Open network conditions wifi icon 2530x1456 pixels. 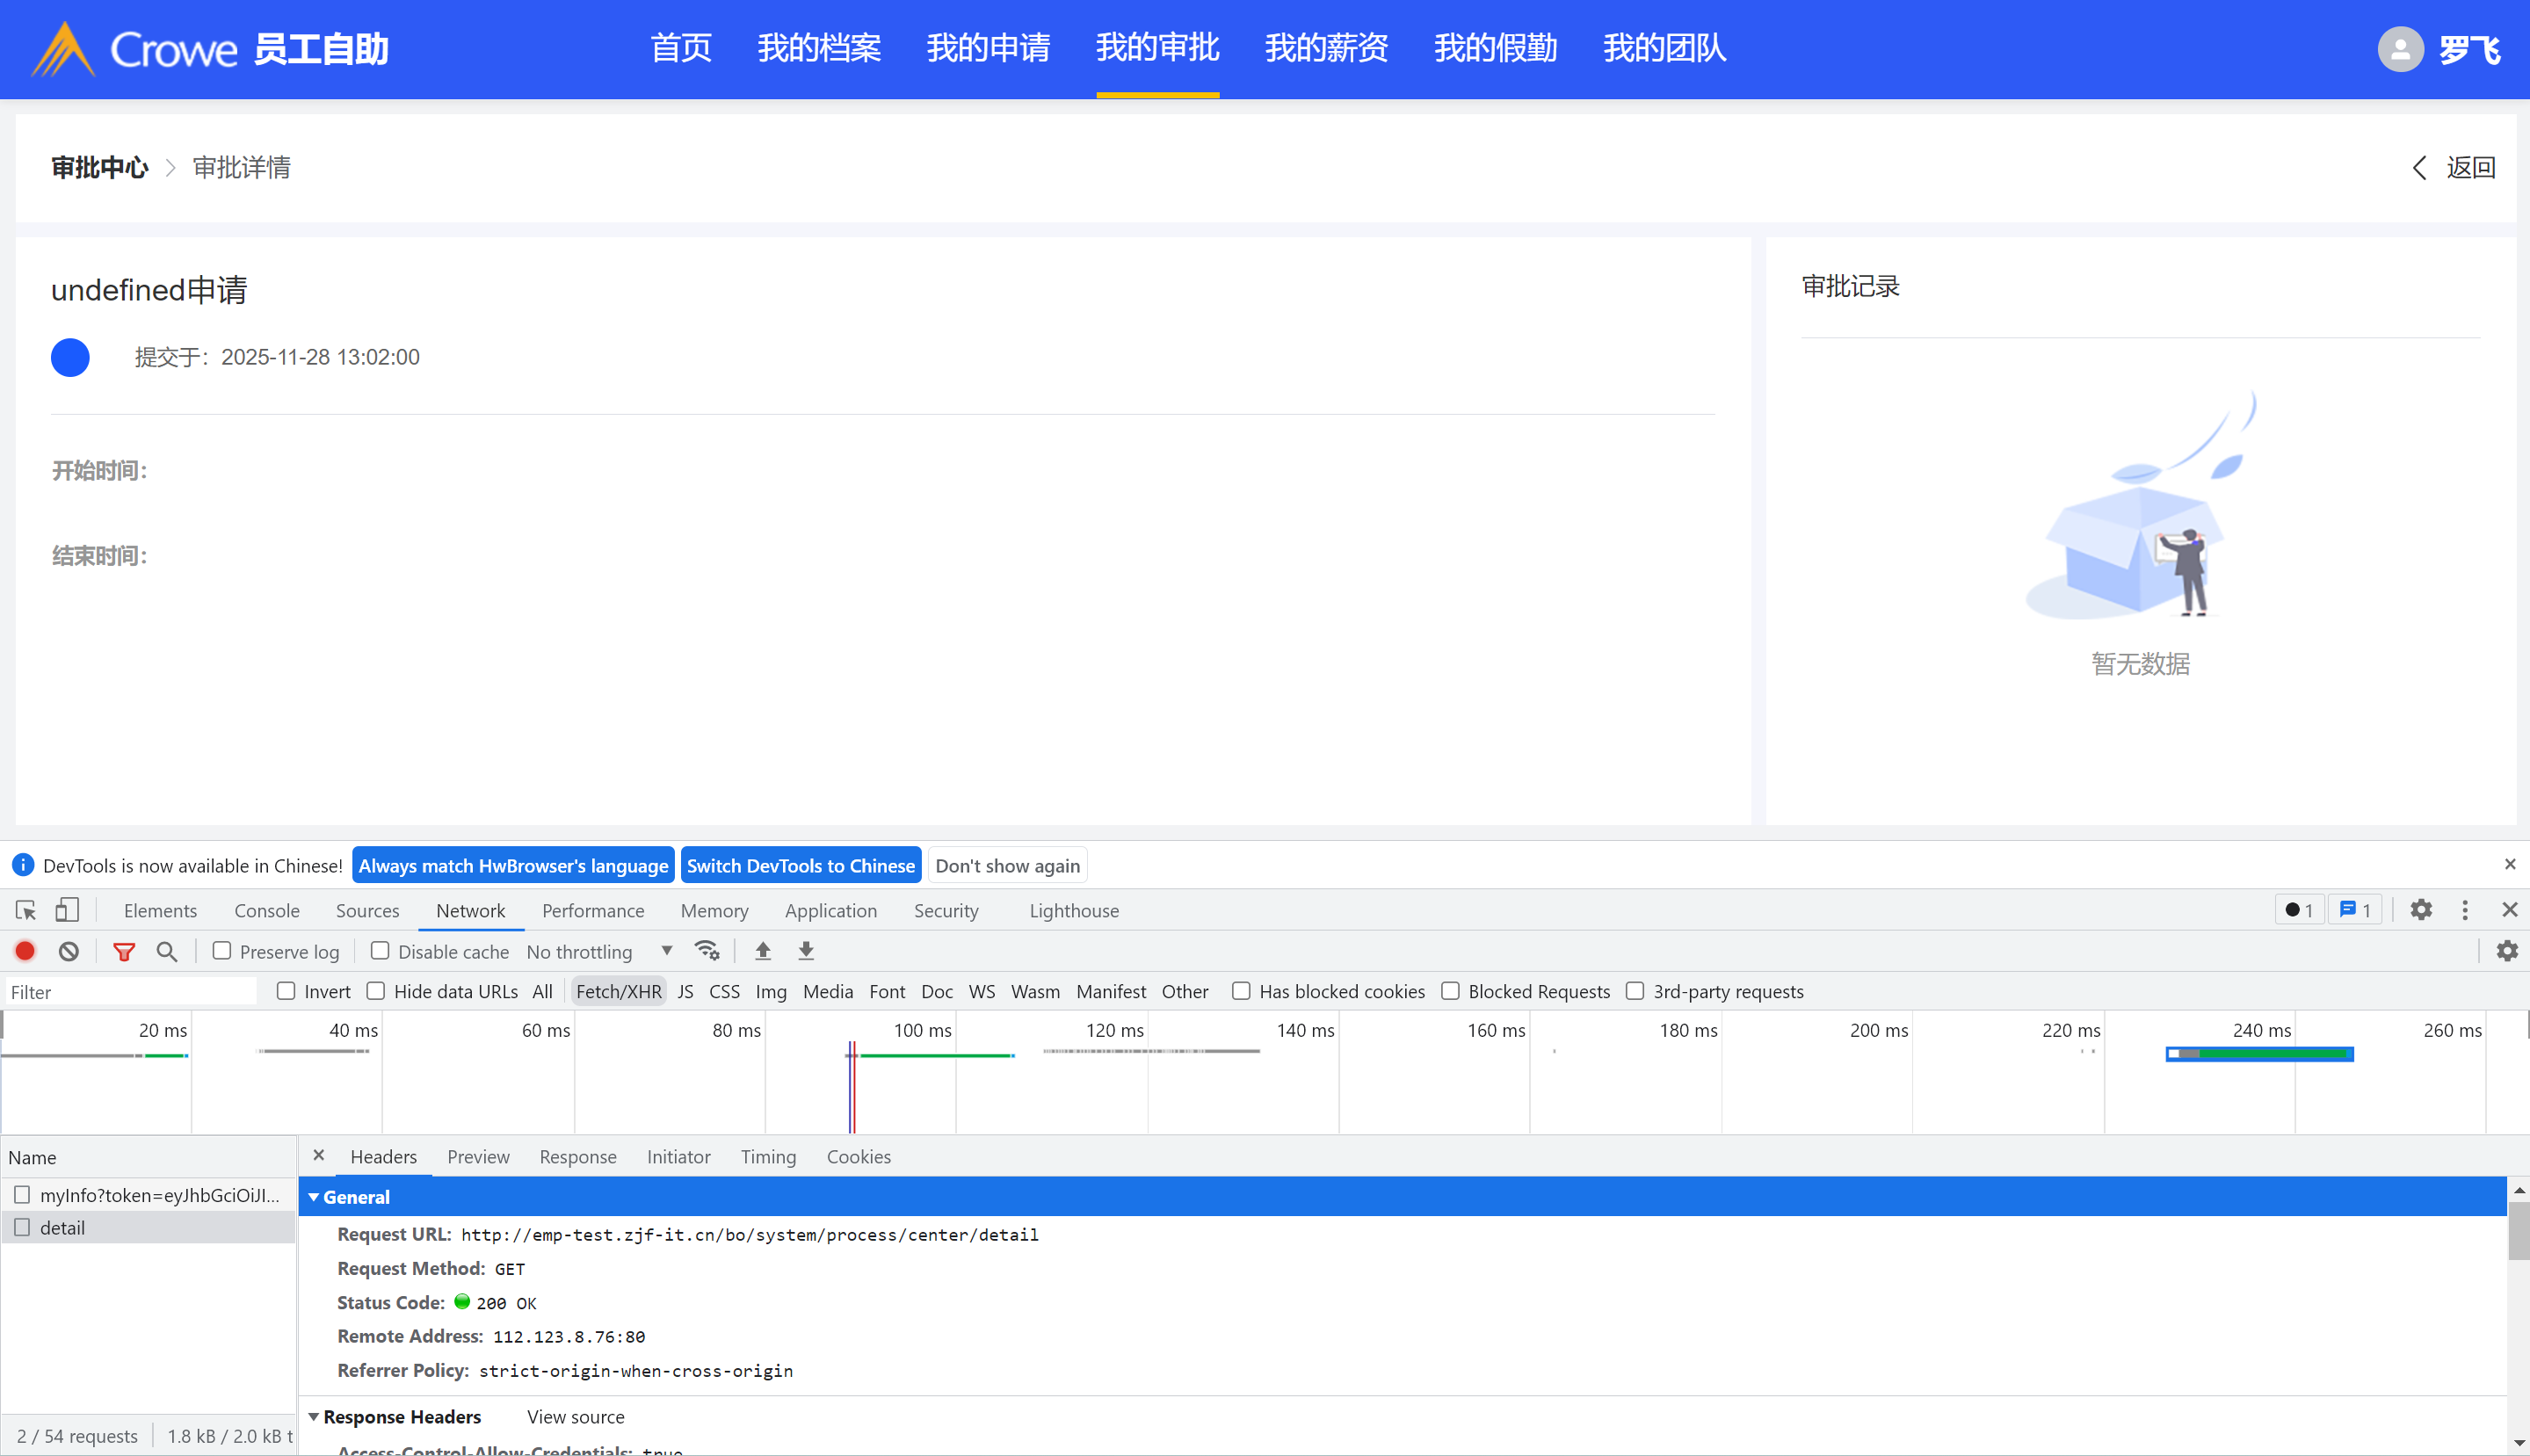pos(707,951)
